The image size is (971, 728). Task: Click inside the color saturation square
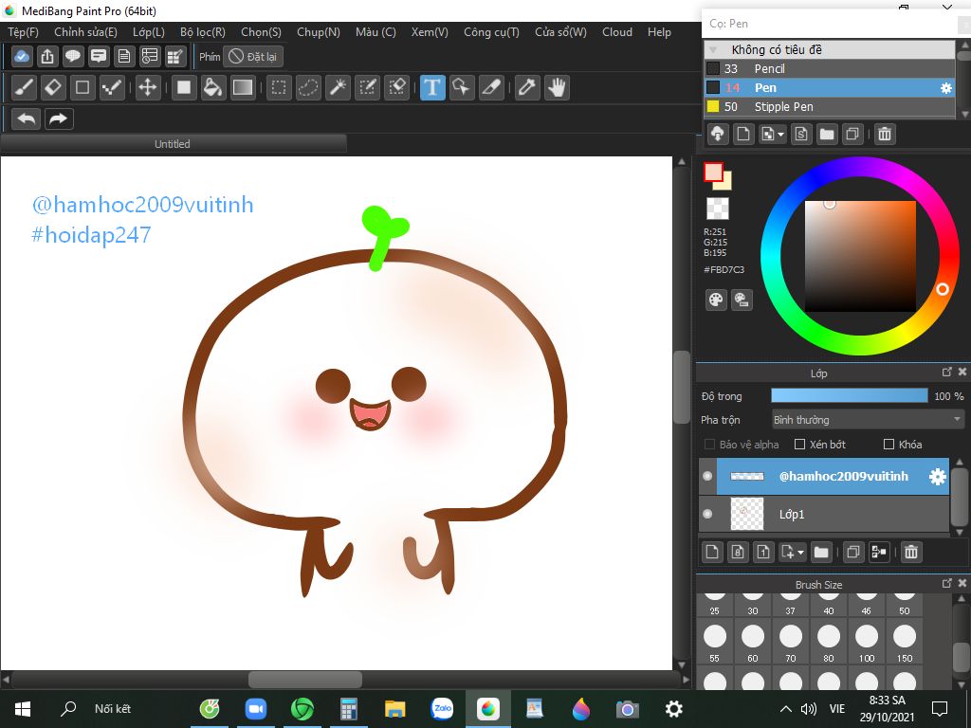click(x=859, y=256)
